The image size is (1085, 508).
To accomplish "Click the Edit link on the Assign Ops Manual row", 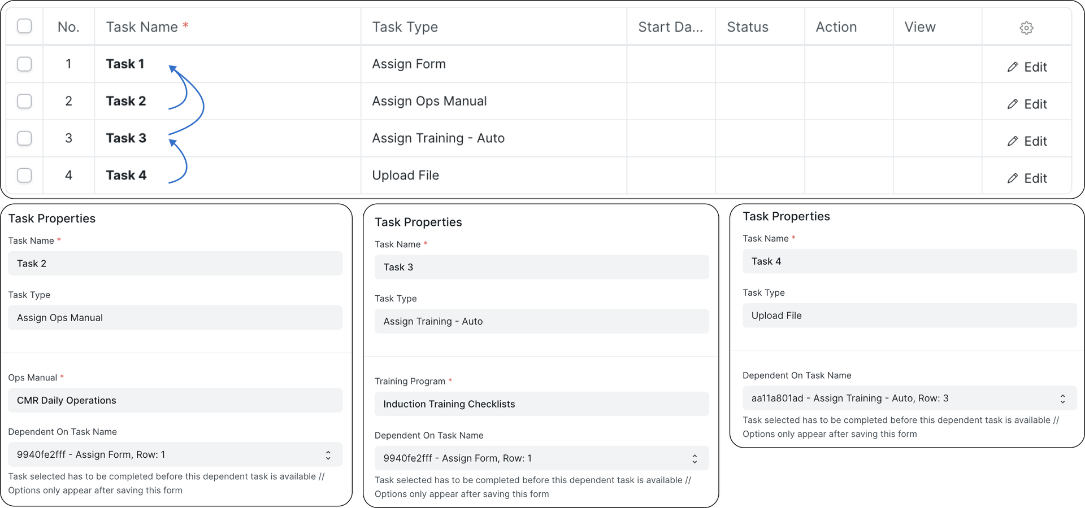I will point(1034,104).
